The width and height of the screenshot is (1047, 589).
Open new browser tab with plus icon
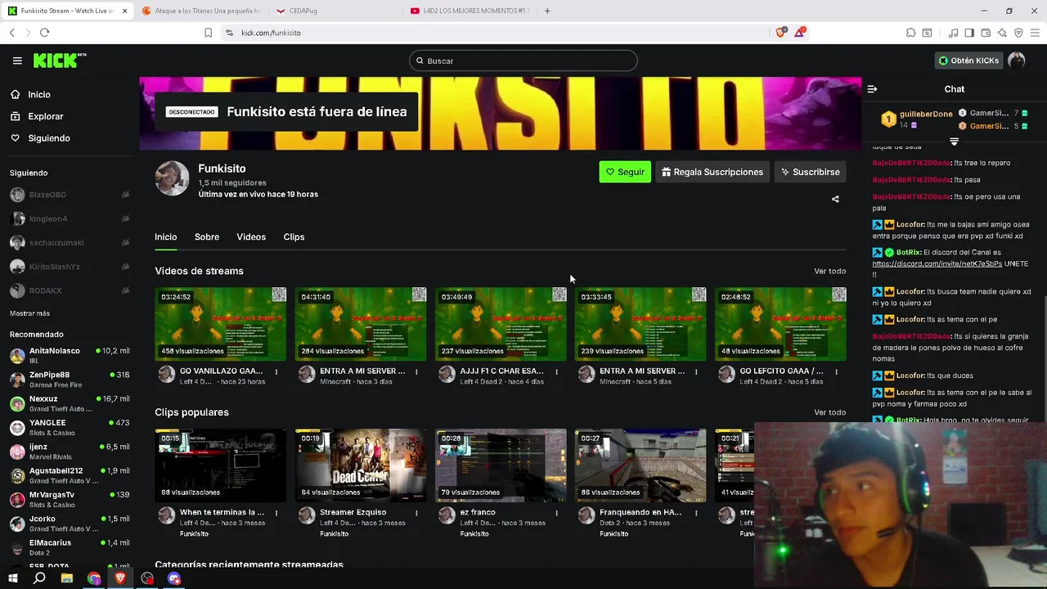click(x=547, y=11)
